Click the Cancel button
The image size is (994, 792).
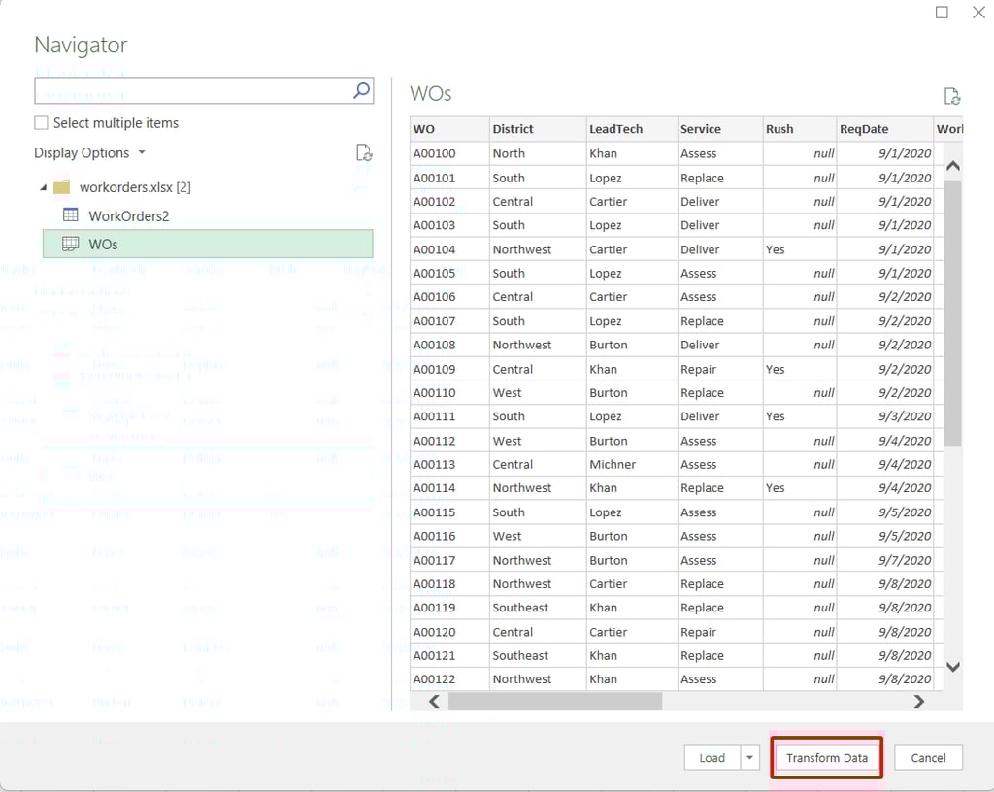[928, 758]
